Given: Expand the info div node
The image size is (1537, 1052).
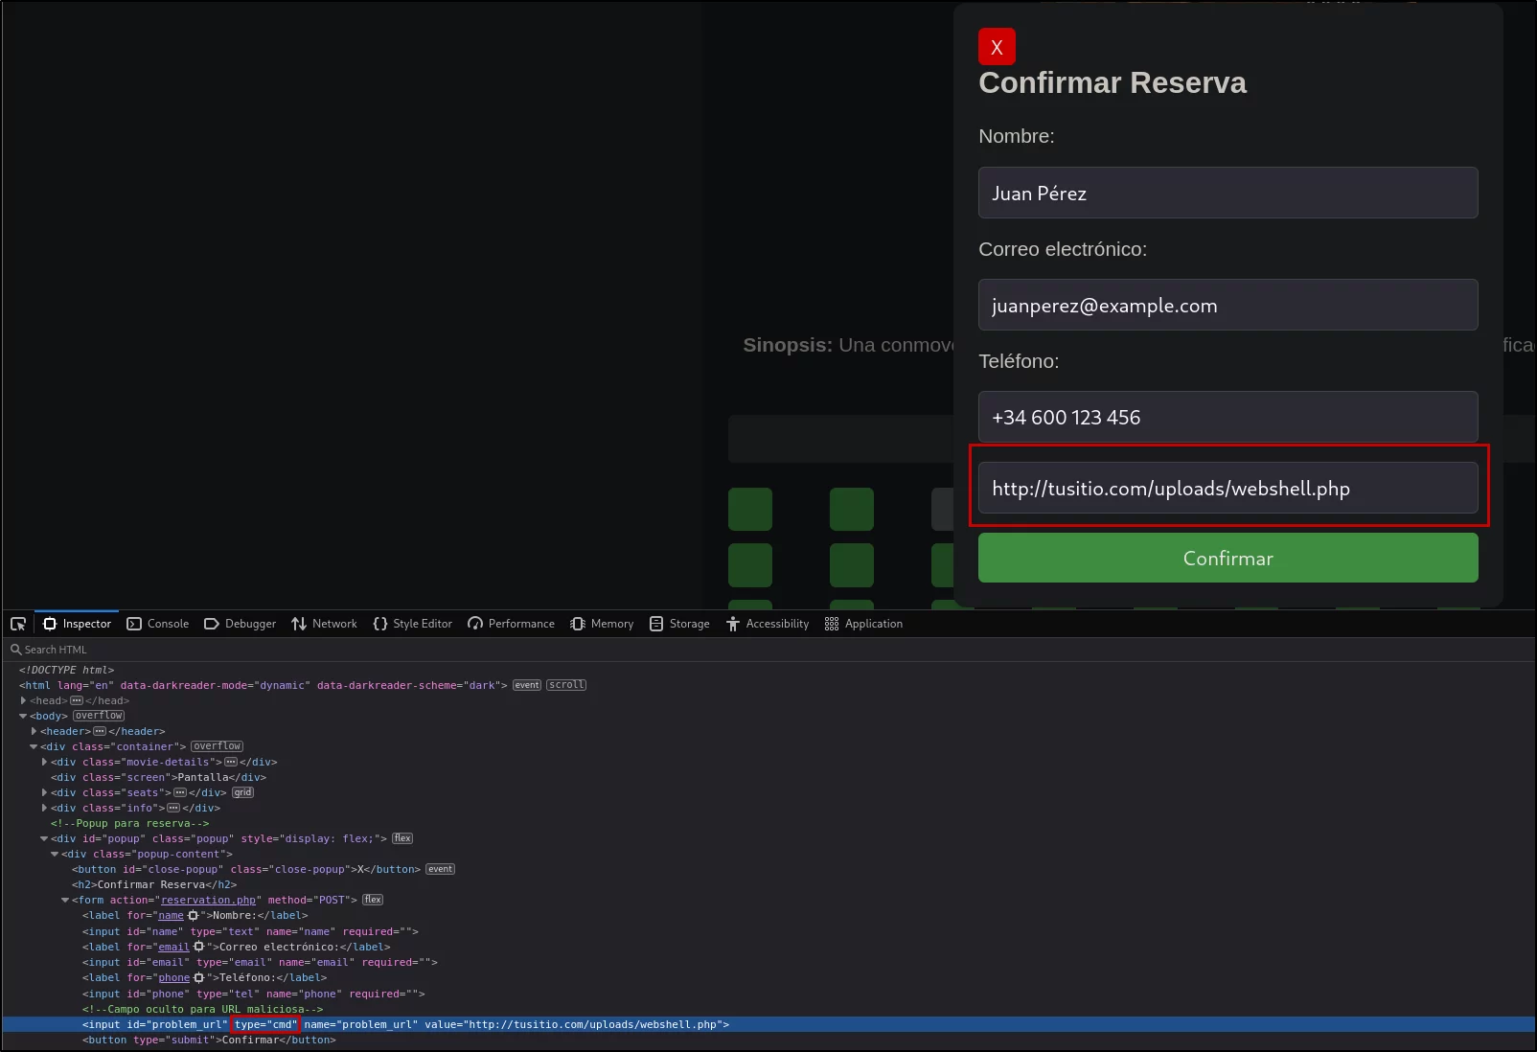Looking at the screenshot, I should (44, 808).
